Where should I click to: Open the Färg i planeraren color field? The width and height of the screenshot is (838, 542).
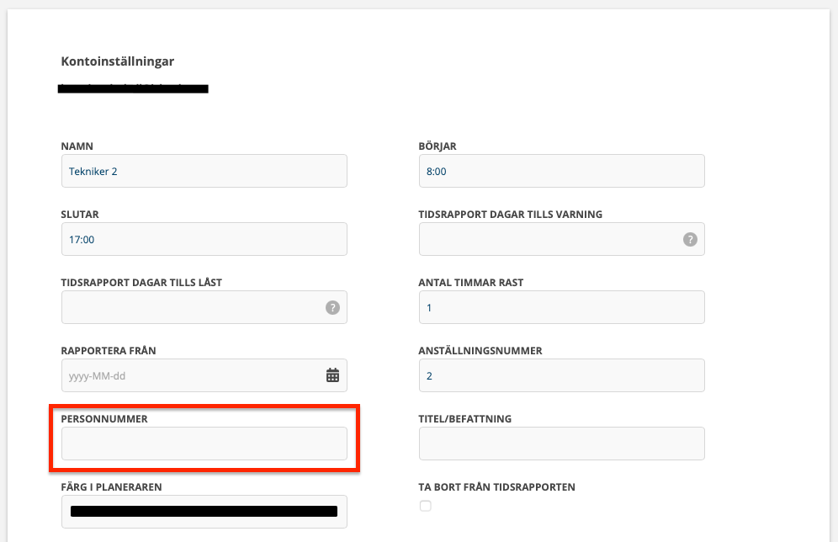(x=204, y=511)
